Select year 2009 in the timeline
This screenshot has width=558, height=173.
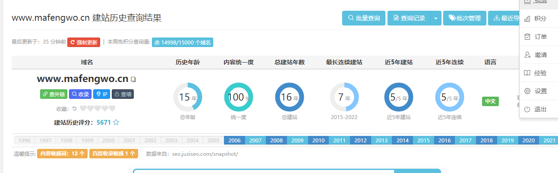(x=297, y=140)
